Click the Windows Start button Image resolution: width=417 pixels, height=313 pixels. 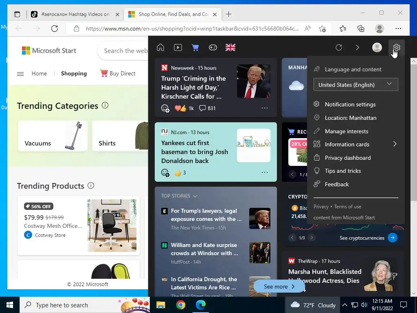click(x=10, y=305)
